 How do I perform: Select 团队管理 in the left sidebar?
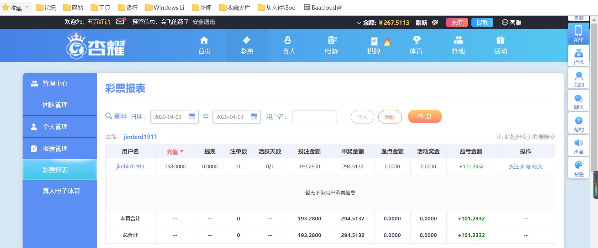tap(55, 105)
